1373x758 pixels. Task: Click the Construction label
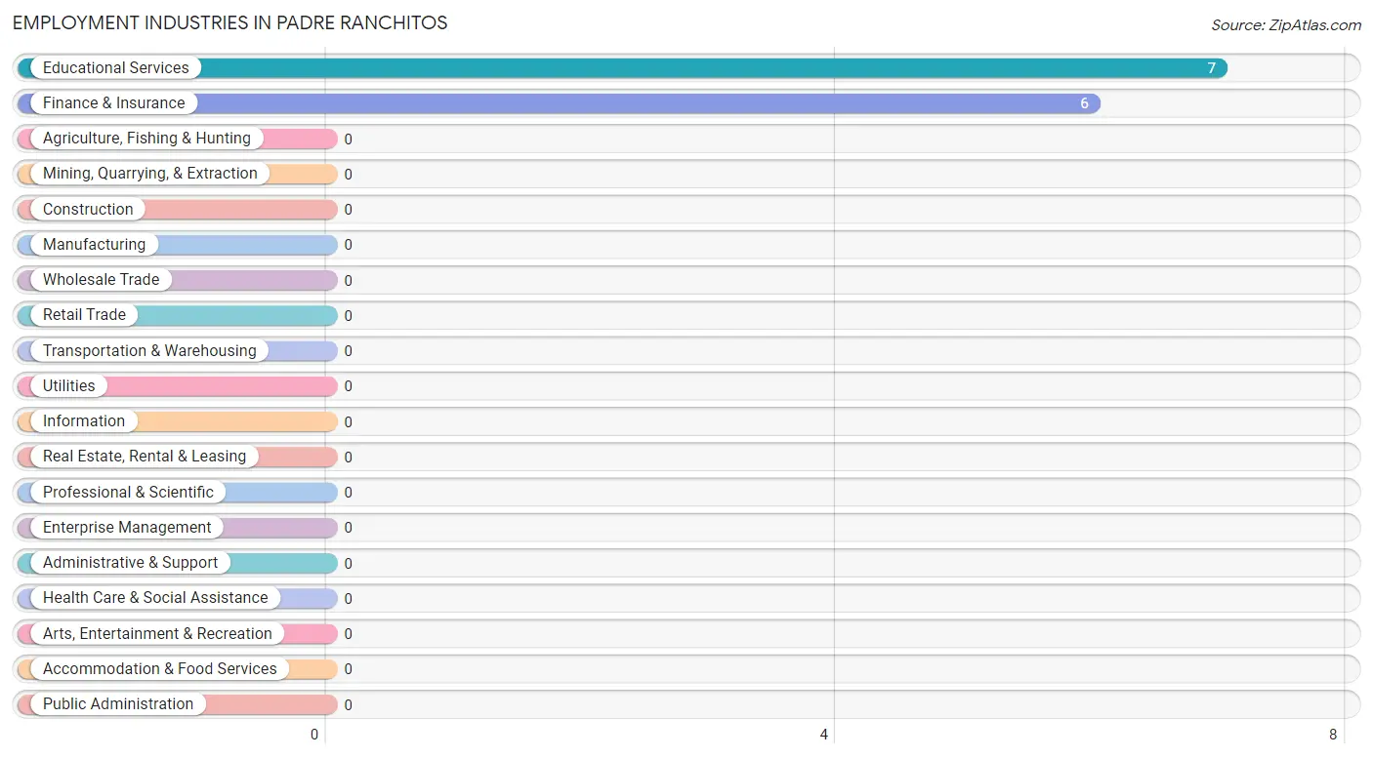click(88, 209)
